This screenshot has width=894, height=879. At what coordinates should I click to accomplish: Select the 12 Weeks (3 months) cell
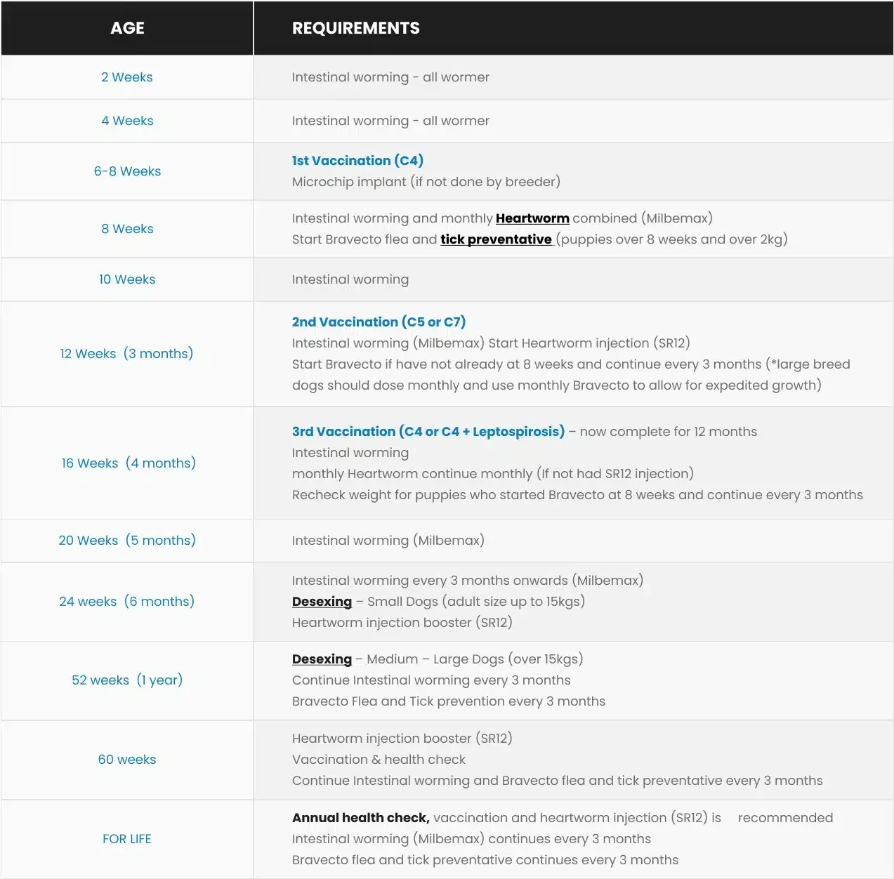click(127, 354)
